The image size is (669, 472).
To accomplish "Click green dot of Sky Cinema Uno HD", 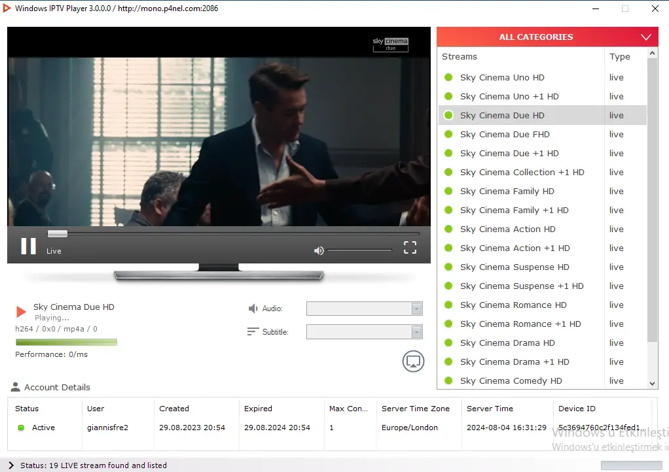I will (448, 78).
